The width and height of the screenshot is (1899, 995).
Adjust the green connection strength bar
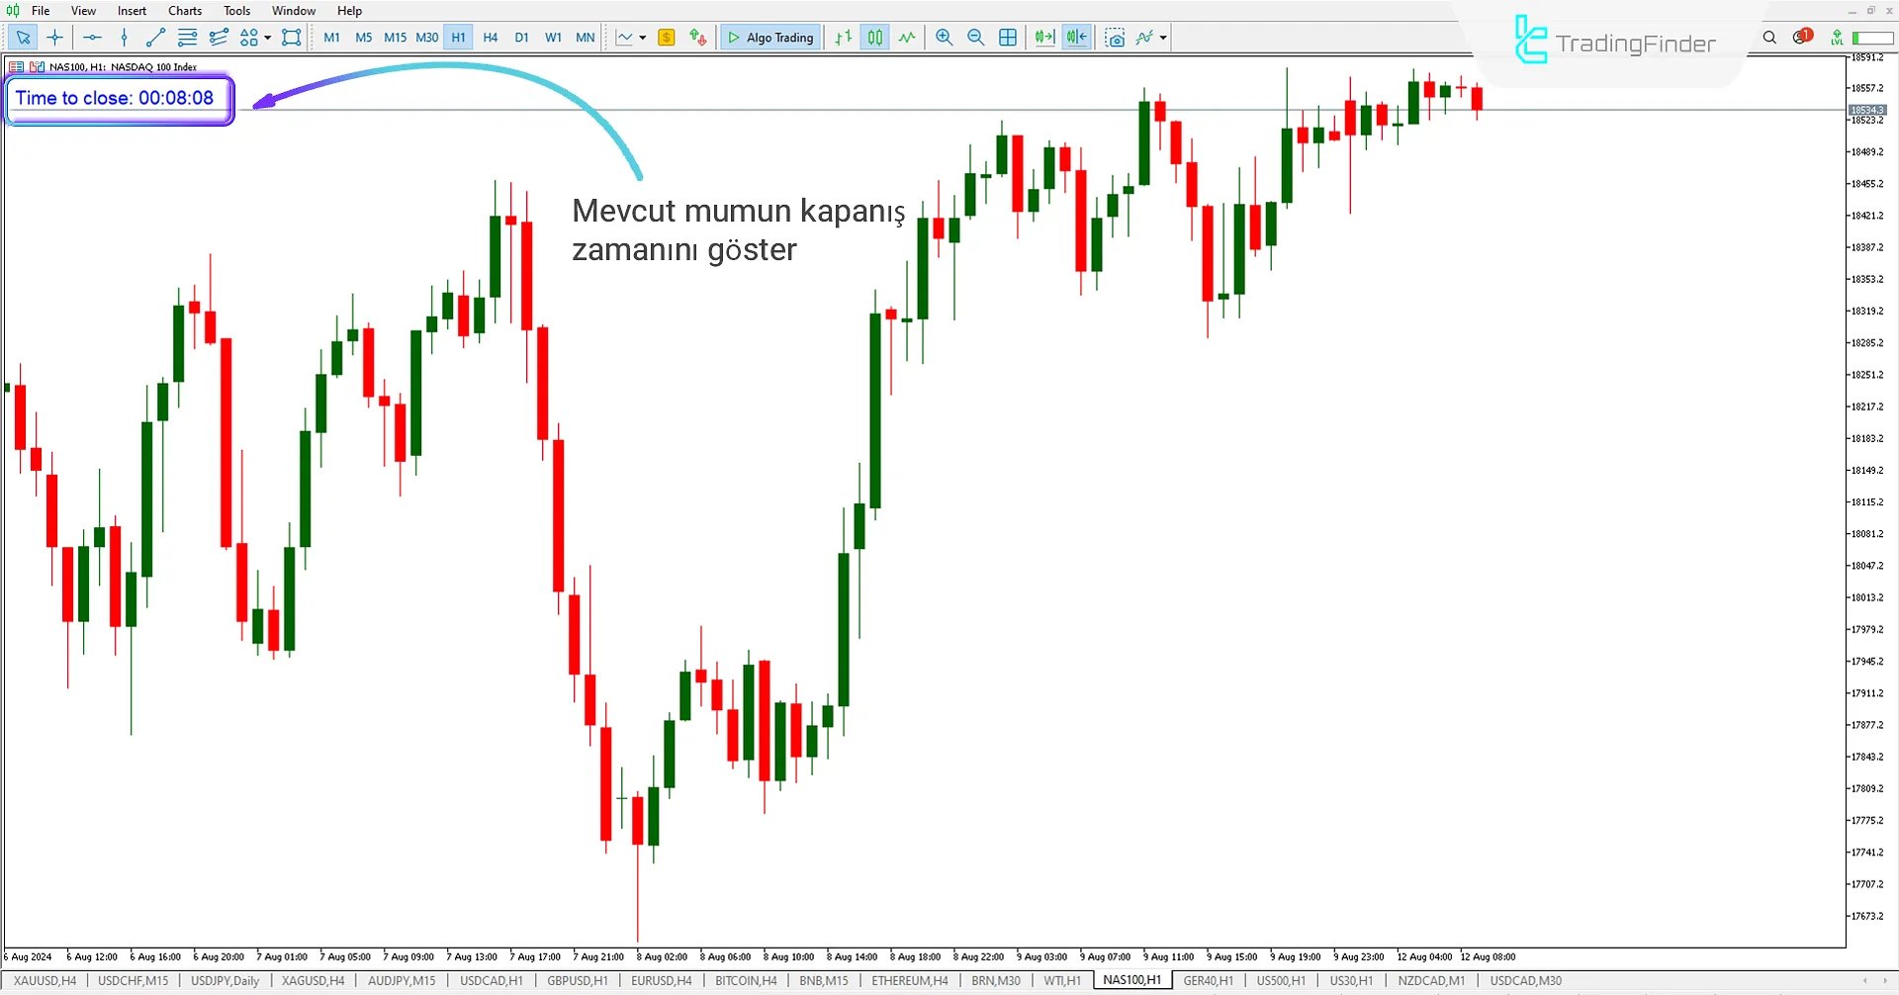coord(1872,38)
